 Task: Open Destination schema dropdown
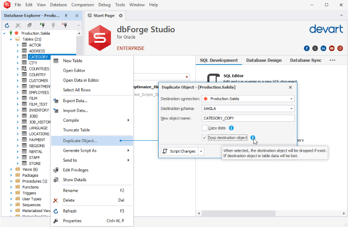(x=291, y=109)
